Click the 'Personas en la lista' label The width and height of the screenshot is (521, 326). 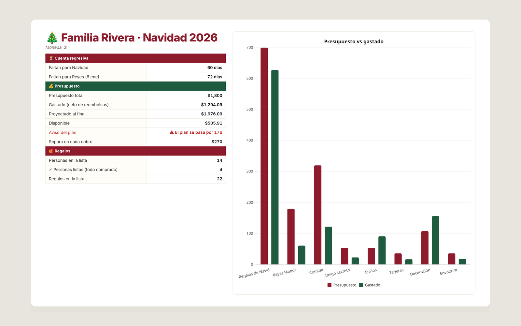(x=68, y=160)
